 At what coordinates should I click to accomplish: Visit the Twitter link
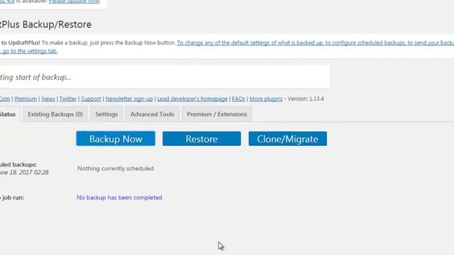click(68, 99)
